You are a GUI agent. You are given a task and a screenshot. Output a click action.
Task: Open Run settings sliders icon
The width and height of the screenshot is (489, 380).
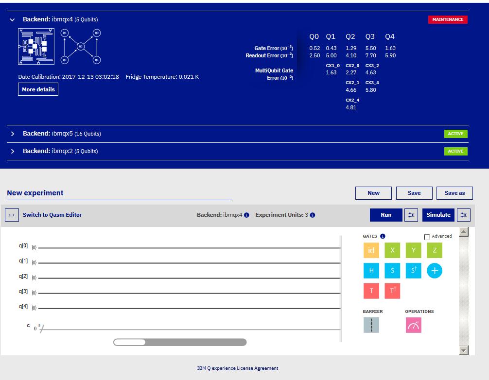click(x=411, y=215)
